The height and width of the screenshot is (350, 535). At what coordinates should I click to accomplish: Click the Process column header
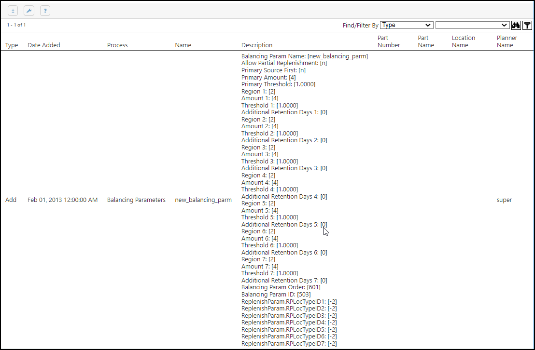(117, 45)
